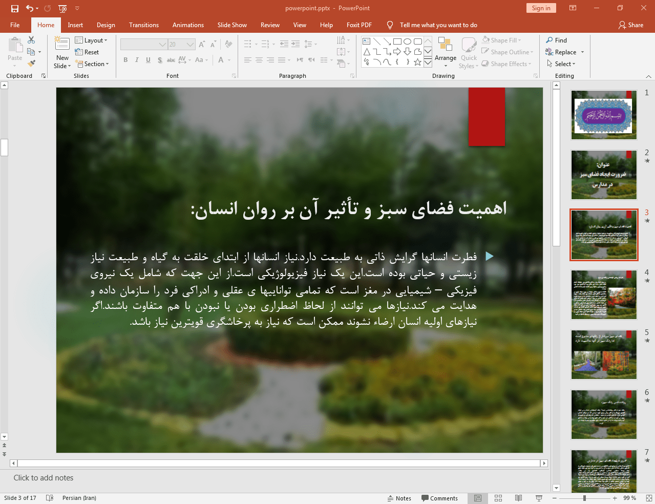
Task: Click the Share button
Action: tap(630, 25)
